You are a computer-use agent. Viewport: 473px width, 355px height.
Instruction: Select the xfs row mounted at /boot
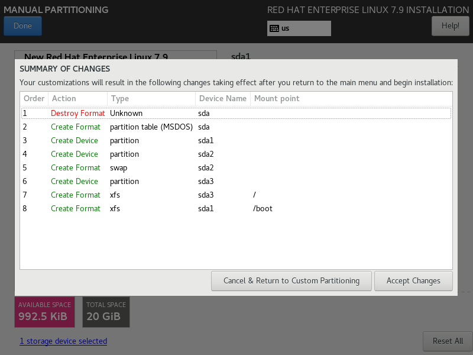pos(236,208)
